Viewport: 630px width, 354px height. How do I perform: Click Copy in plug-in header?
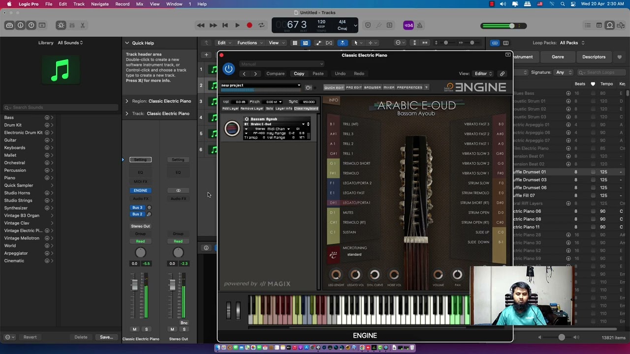tap(299, 74)
